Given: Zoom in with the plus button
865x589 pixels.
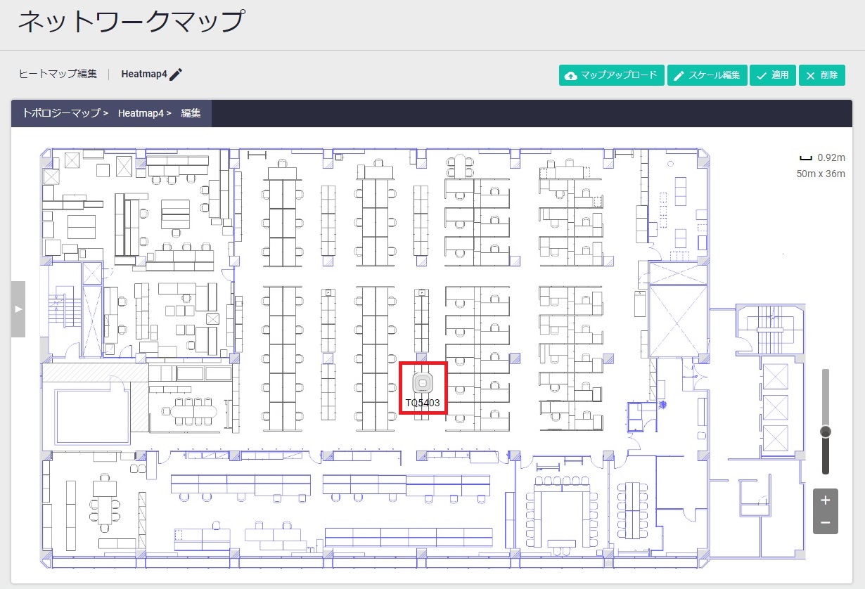Looking at the screenshot, I should point(825,500).
